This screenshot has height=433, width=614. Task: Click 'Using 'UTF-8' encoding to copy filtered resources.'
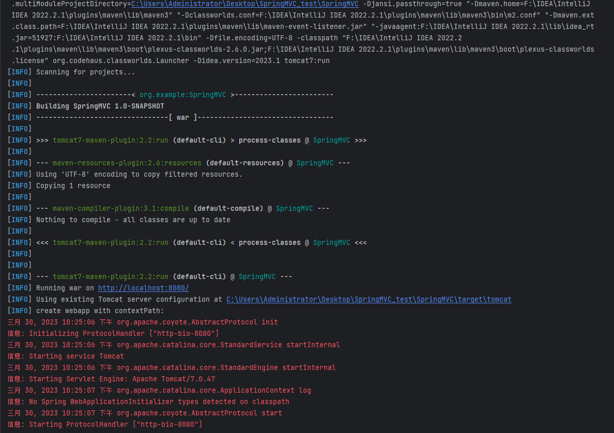(x=139, y=174)
